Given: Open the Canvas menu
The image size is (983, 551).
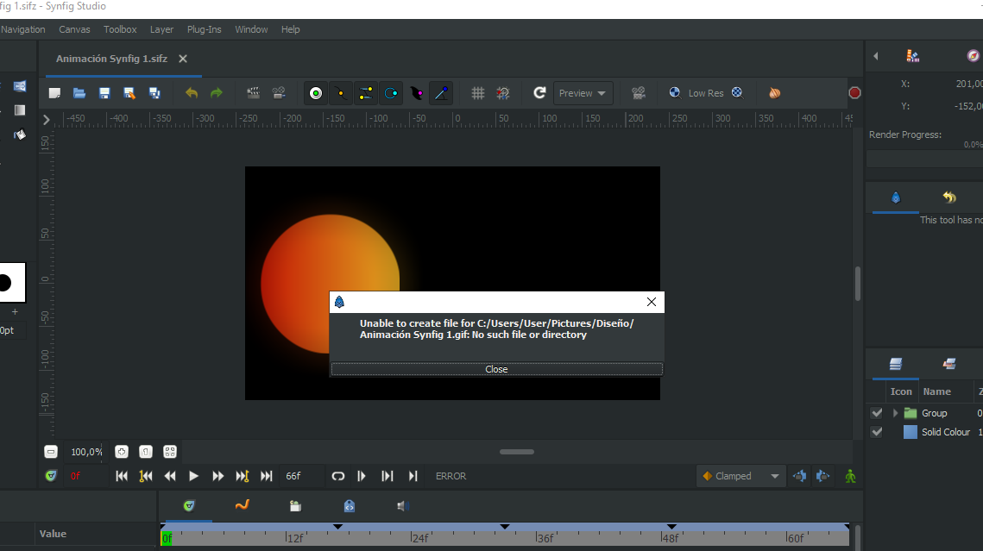Looking at the screenshot, I should coord(74,28).
